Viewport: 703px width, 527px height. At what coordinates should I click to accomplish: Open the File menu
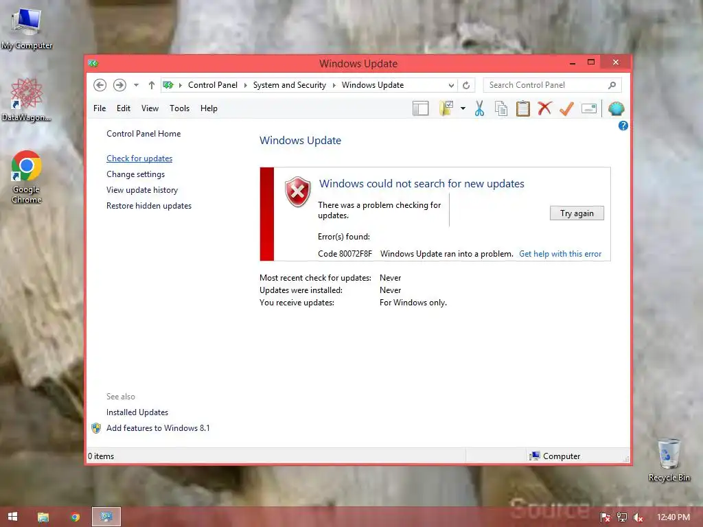coord(100,108)
